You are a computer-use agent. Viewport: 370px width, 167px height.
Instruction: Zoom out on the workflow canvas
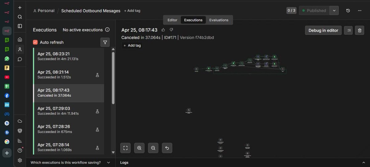[x=153, y=148]
